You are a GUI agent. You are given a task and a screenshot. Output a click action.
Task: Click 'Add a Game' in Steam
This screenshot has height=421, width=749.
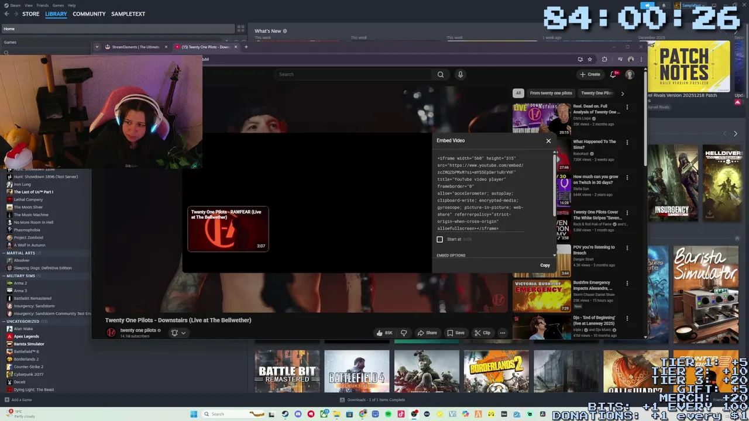pos(18,400)
